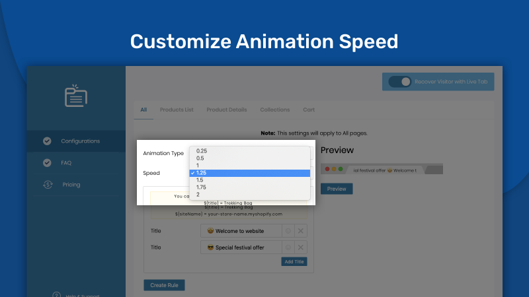
Task: Click the FAQ checkmark icon in sidebar
Action: [47, 163]
